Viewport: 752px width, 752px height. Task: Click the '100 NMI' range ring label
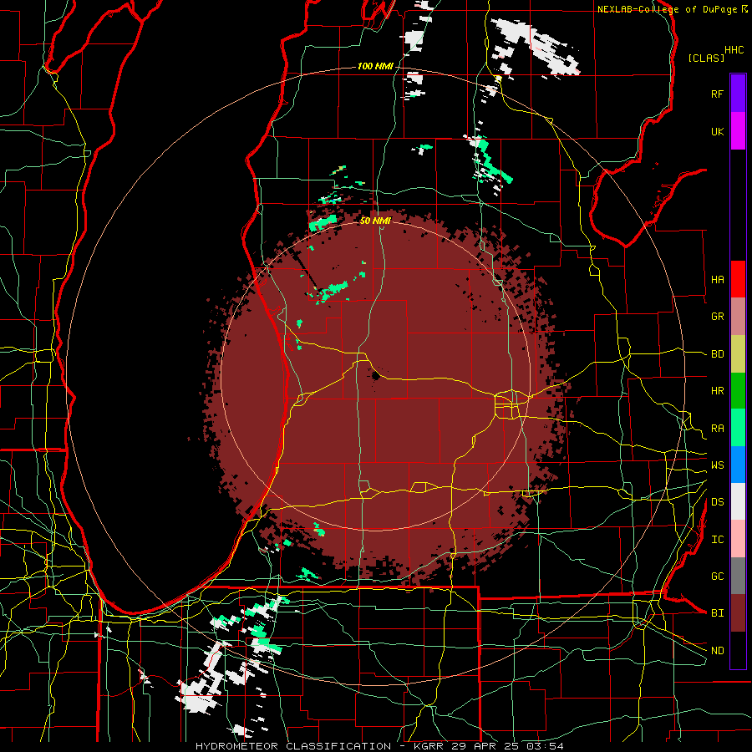(x=375, y=66)
